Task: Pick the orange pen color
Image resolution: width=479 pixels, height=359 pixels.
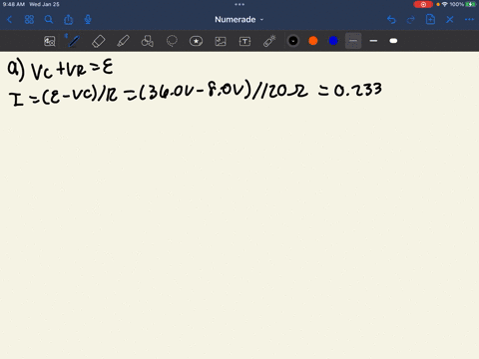Action: 313,41
